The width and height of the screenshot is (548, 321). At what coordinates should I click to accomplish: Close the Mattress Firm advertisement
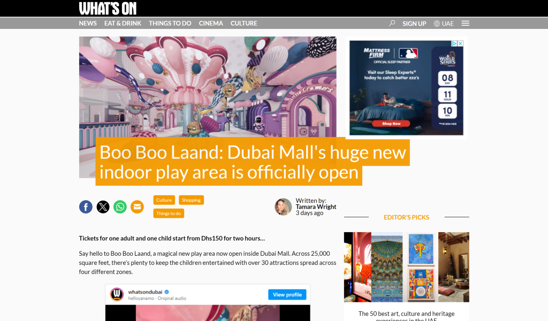tap(460, 44)
